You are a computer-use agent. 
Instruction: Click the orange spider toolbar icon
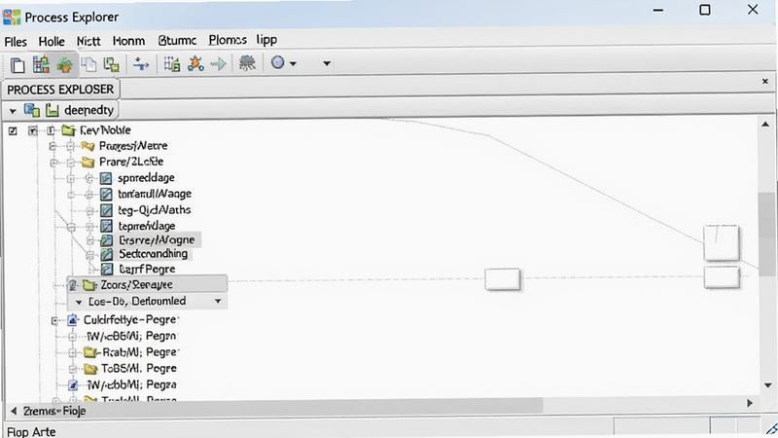195,63
